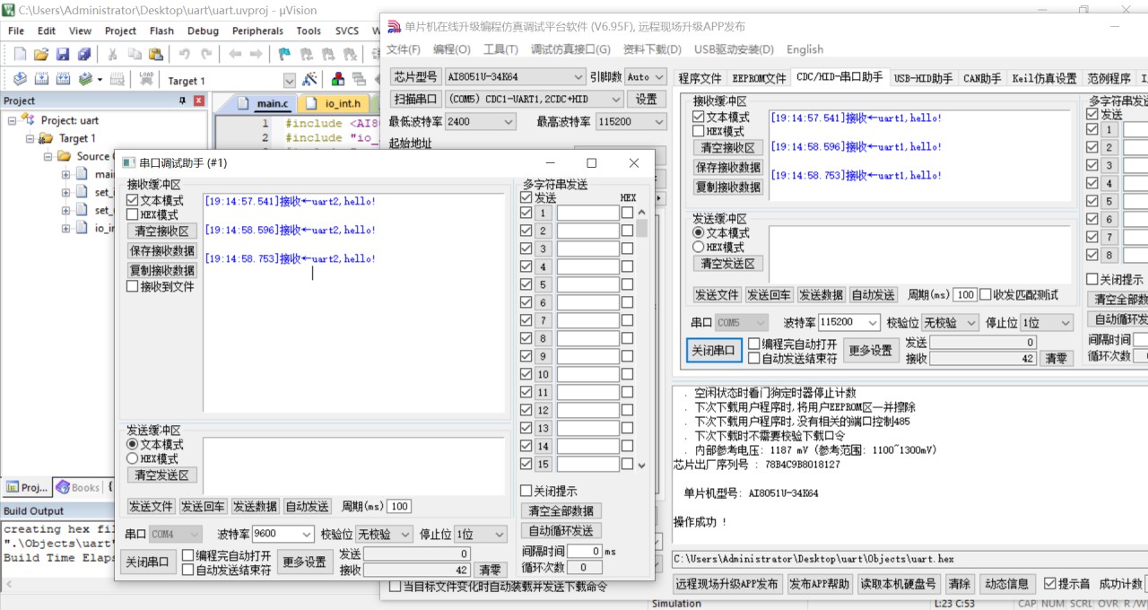Click the Save All icon
This screenshot has width=1148, height=610.
click(x=84, y=54)
